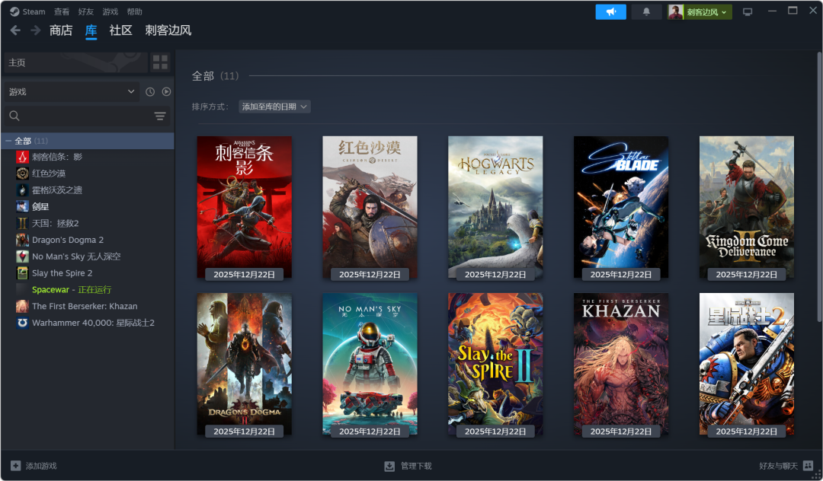The height and width of the screenshot is (481, 823).
Task: Open the 红色沙漠 Crimson Desert cover
Action: (x=370, y=207)
